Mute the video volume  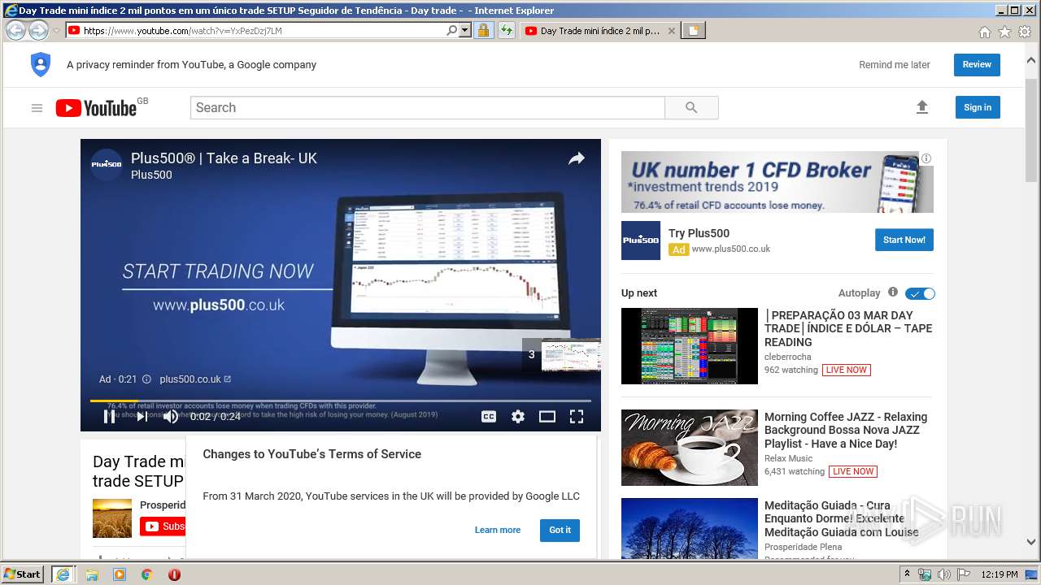point(171,417)
